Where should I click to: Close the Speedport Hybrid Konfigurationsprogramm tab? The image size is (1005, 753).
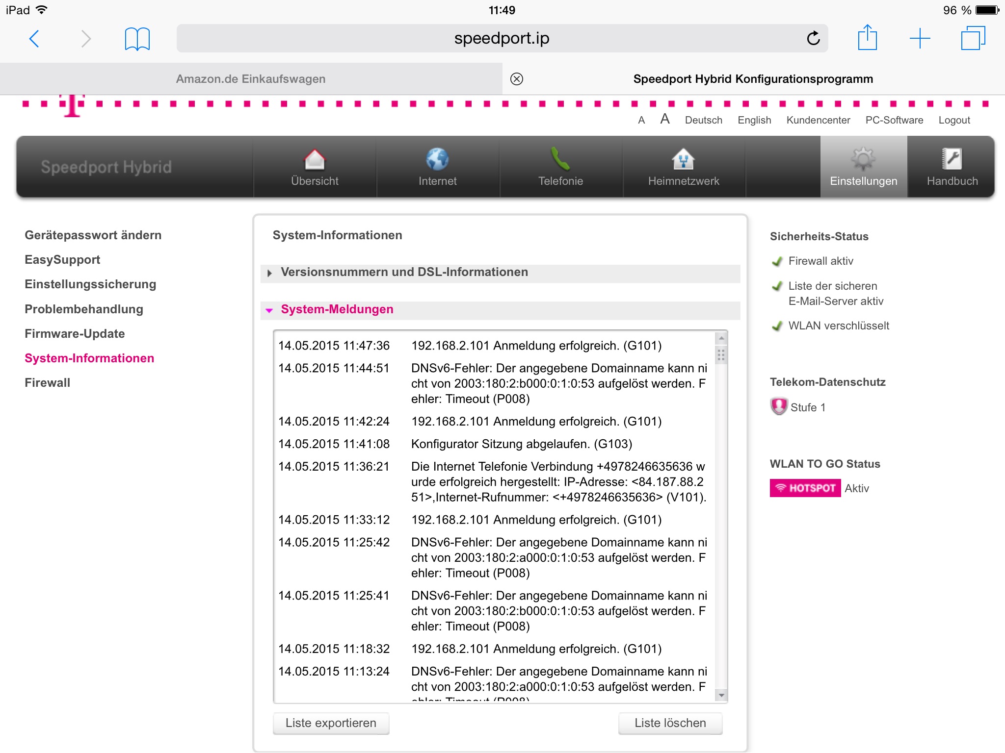[517, 79]
